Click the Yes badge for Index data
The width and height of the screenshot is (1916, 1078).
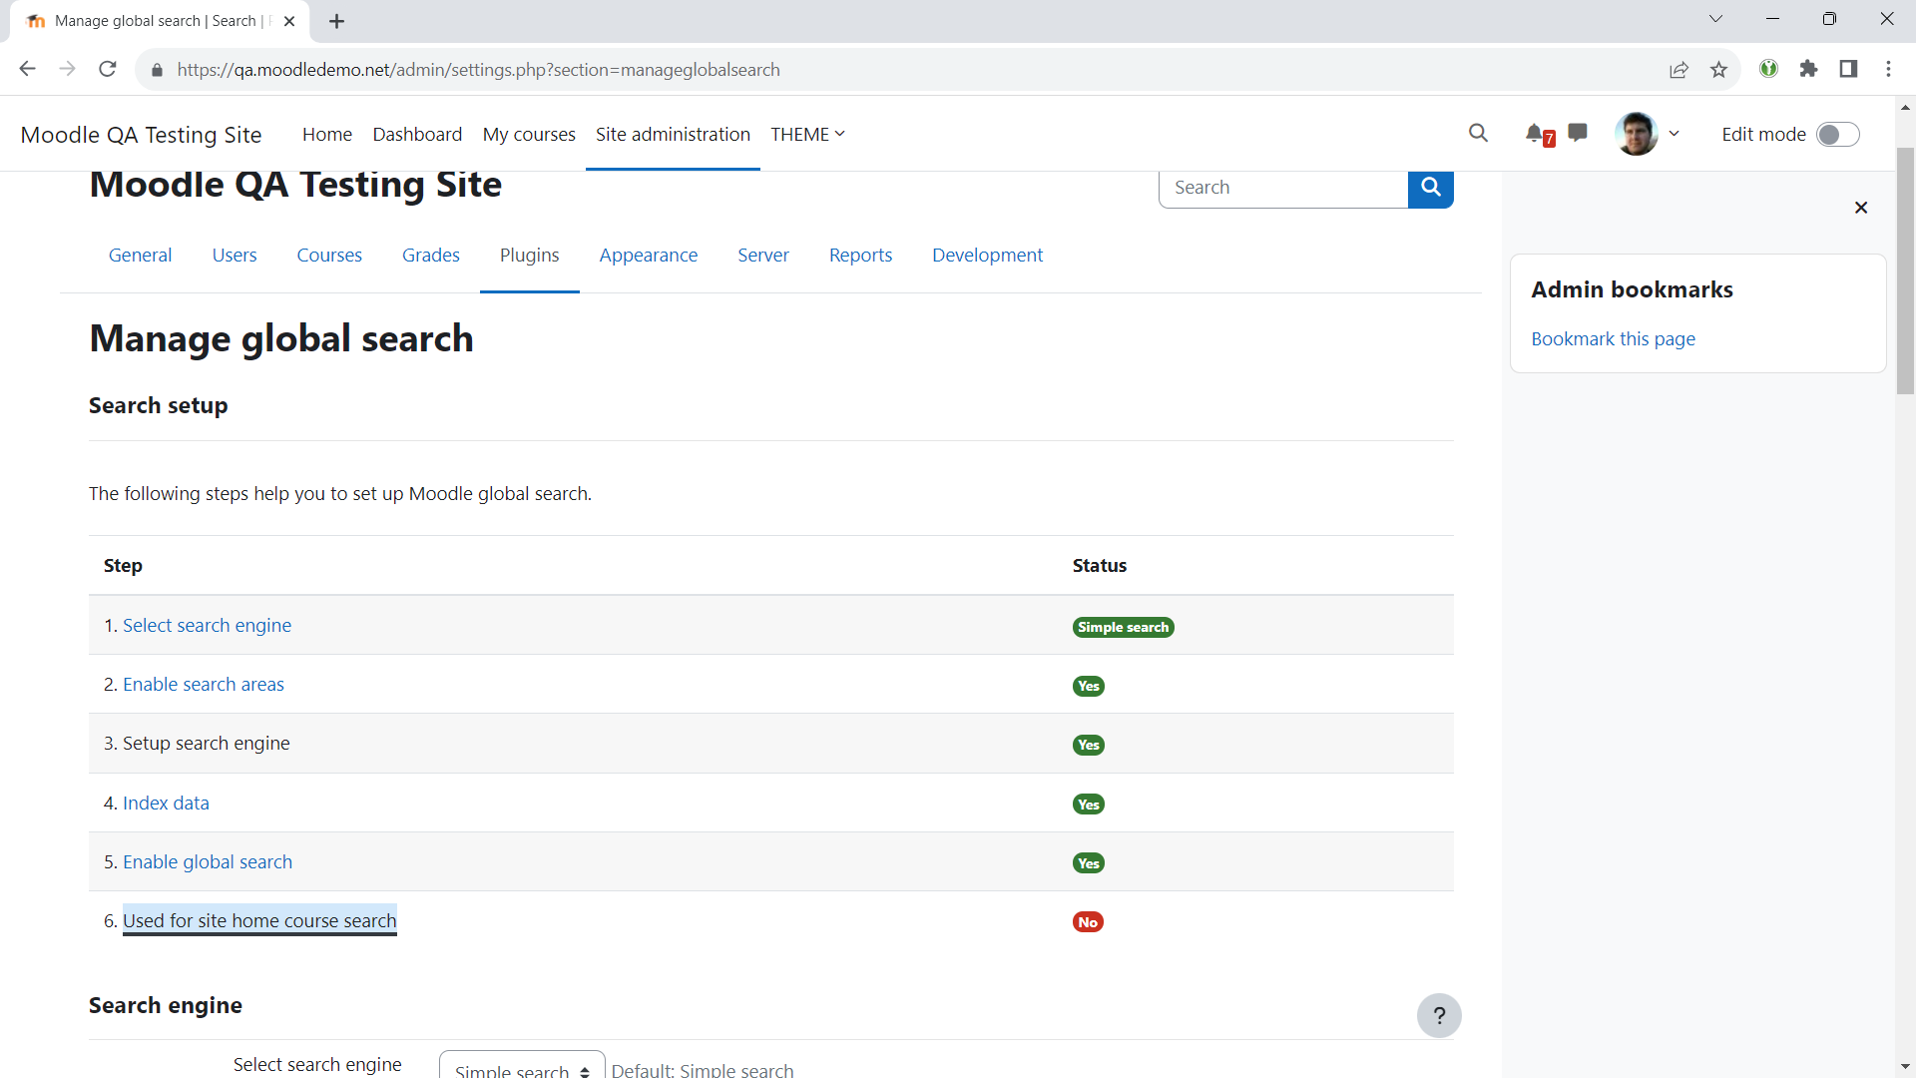click(1089, 805)
